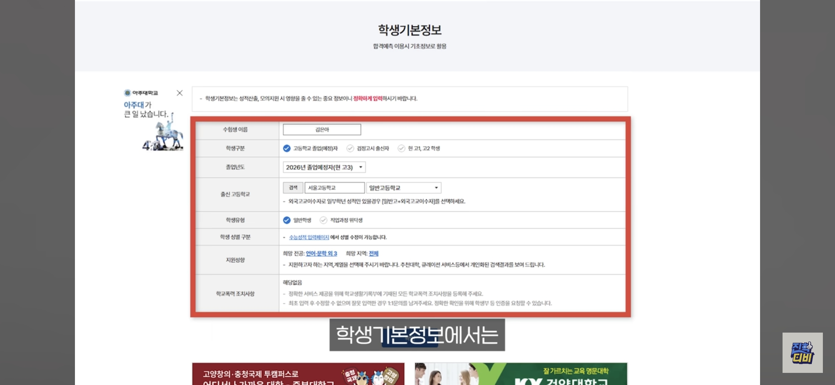Screen dimensions: 835x385
Task: Select 검정고시 출신자 radio option
Action: [x=350, y=148]
